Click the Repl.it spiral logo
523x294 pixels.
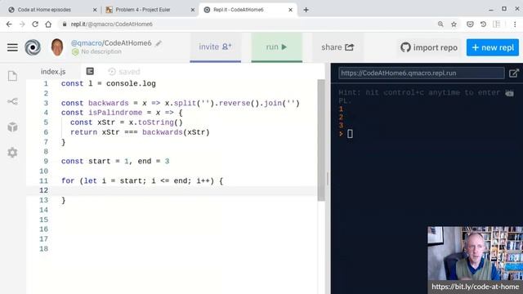coord(33,47)
